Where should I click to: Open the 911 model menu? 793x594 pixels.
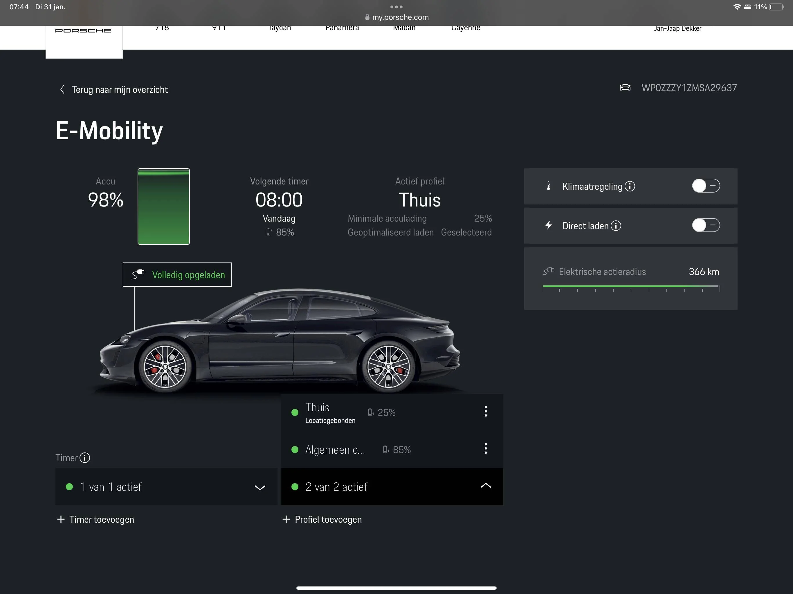point(219,28)
